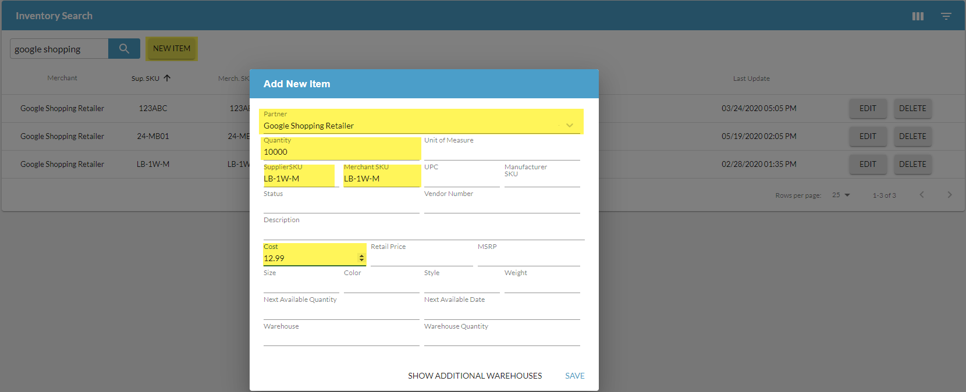Expand the Partner dropdown
This screenshot has height=392, width=966.
(x=569, y=126)
